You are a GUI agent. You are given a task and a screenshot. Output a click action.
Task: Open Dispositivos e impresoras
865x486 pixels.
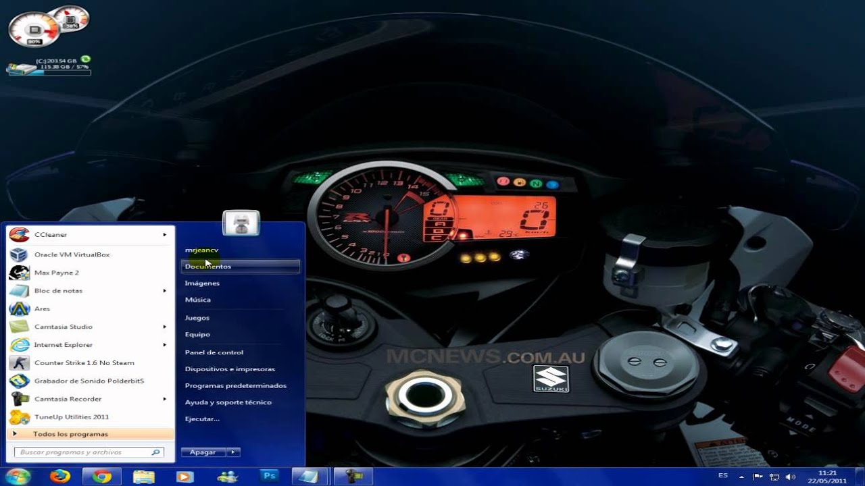click(x=230, y=369)
